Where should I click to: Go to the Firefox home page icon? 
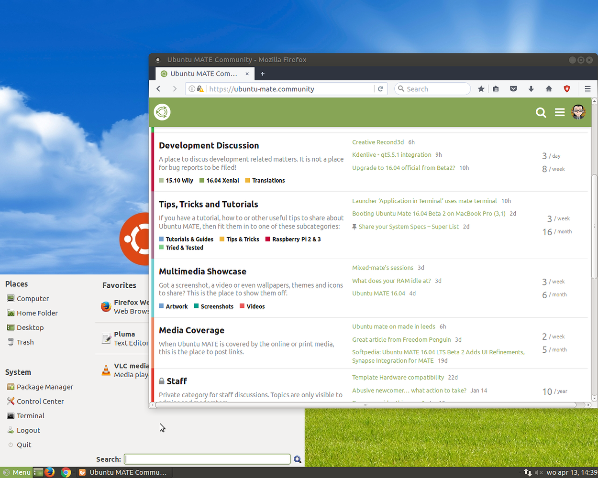click(x=549, y=89)
